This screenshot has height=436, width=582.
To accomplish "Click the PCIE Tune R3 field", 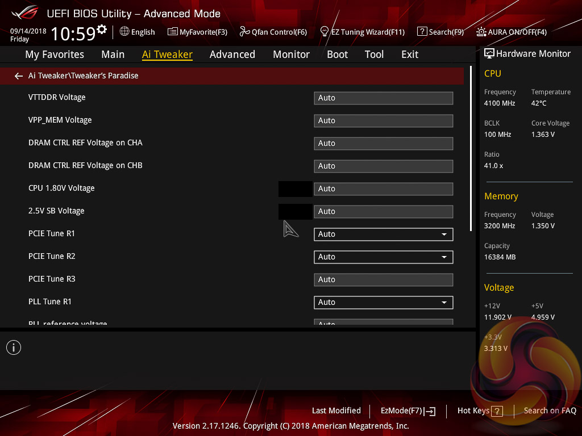I will click(384, 280).
